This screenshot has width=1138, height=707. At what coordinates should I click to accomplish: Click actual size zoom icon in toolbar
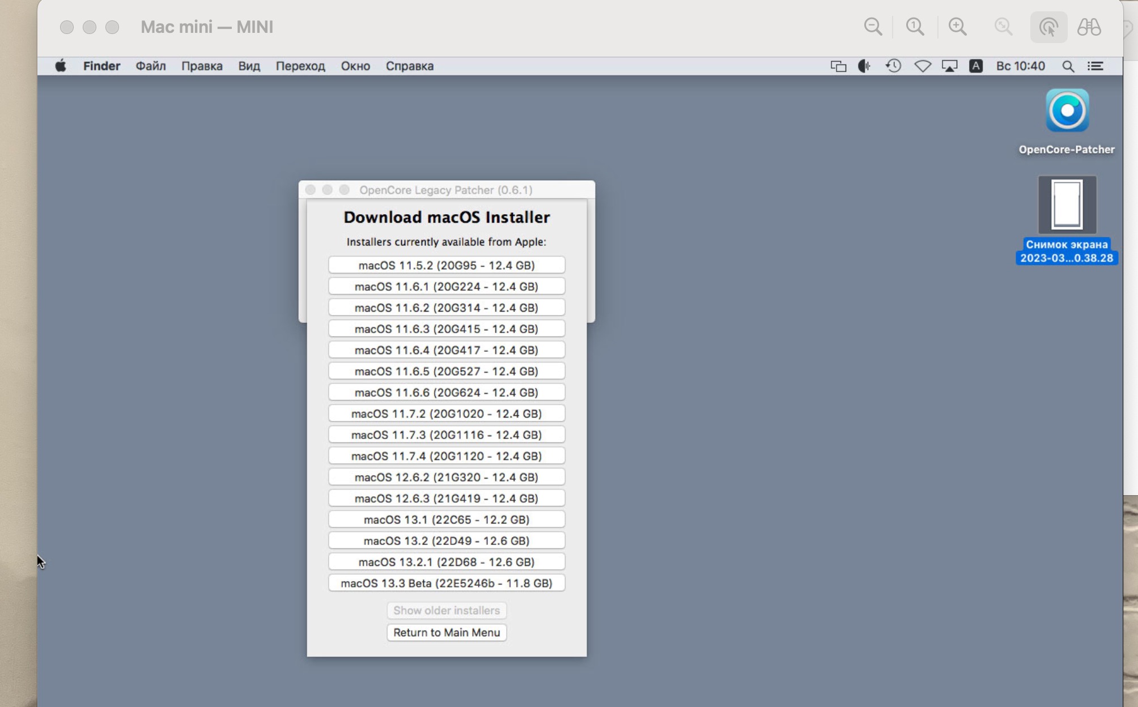[x=915, y=27]
